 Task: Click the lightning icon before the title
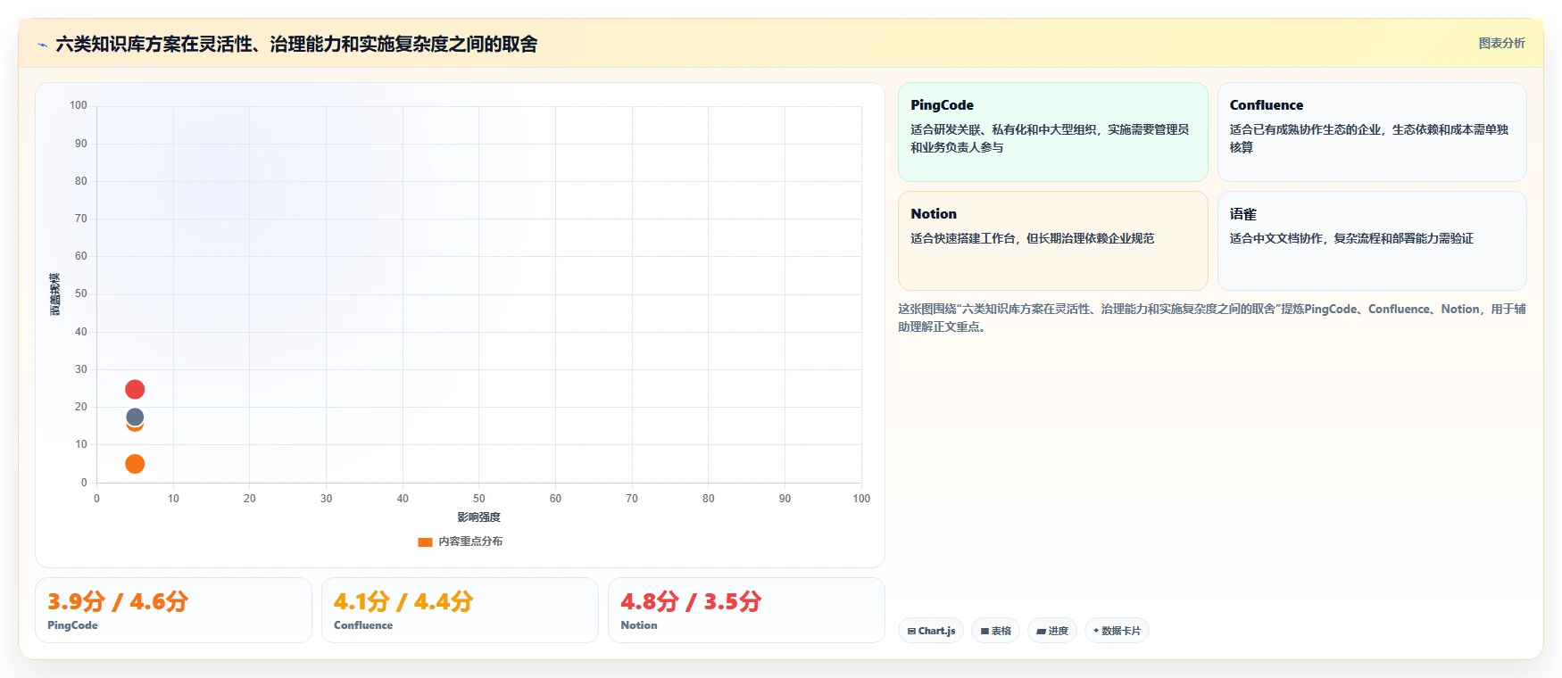pos(42,45)
